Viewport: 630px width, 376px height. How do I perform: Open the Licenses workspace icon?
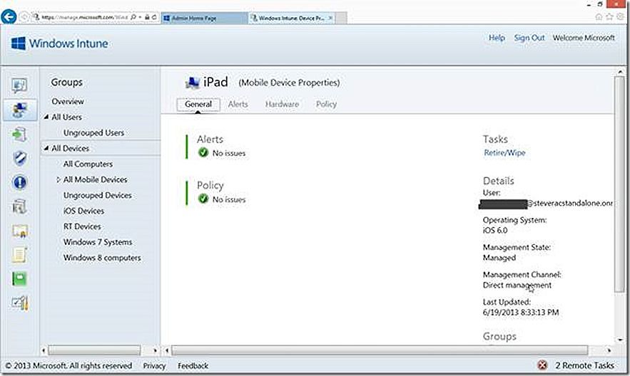[19, 231]
